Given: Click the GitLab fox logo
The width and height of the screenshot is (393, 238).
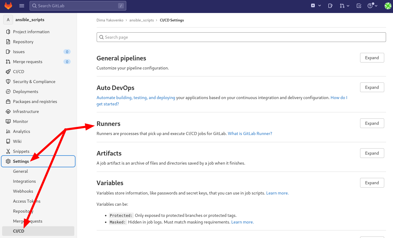Looking at the screenshot, I should click(8, 6).
